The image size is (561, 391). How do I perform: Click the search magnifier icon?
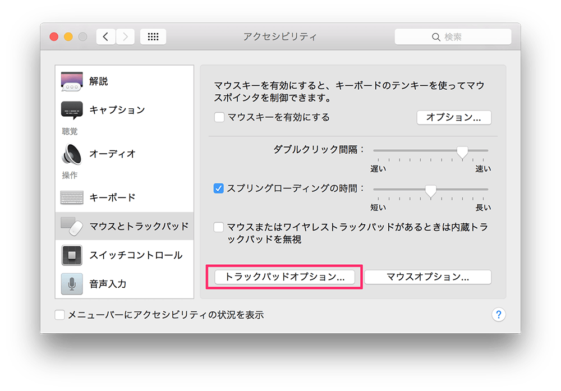(436, 37)
